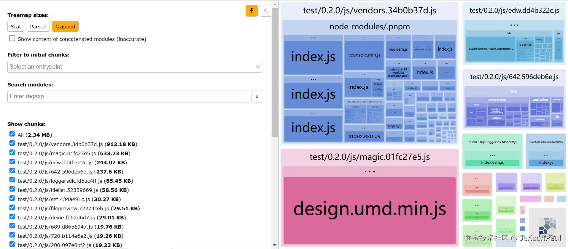Uncheck 689.d8656947.js chunk checkbox
The height and width of the screenshot is (249, 568).
12,226
